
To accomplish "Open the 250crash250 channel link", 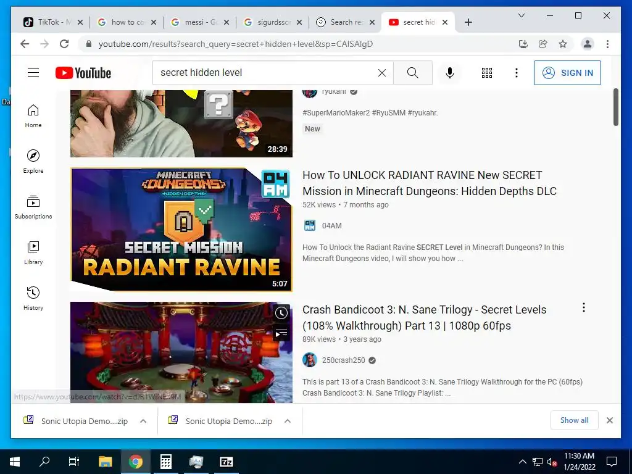I will 343,360.
